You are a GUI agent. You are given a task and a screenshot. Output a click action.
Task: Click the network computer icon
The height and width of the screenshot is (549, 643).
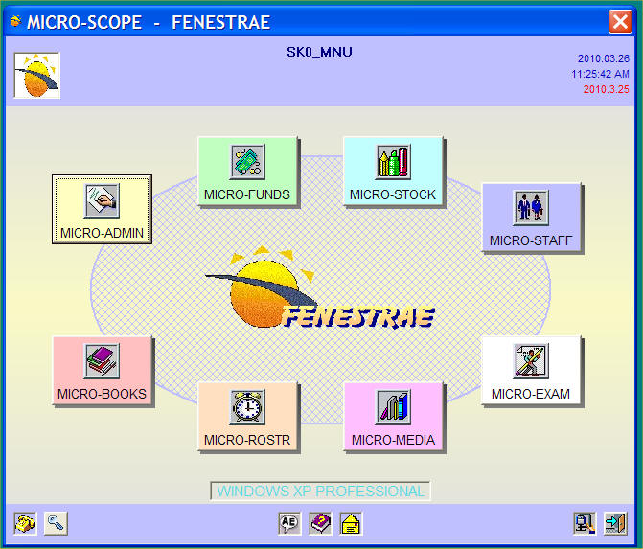[x=585, y=523]
